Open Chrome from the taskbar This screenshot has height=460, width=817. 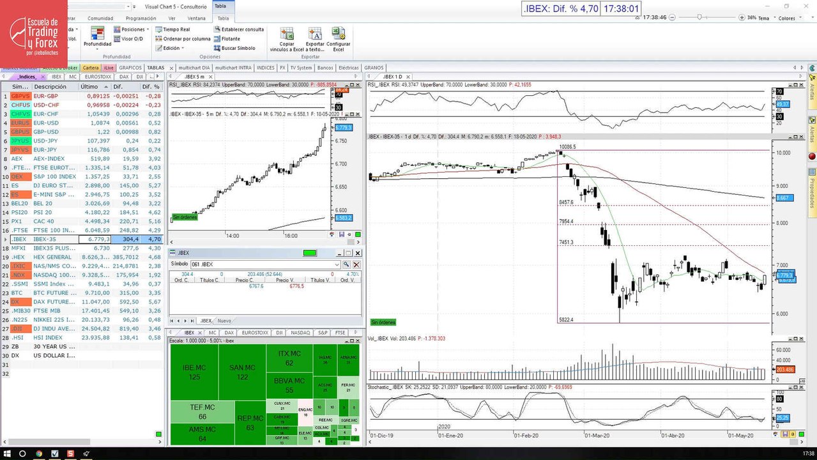point(38,454)
